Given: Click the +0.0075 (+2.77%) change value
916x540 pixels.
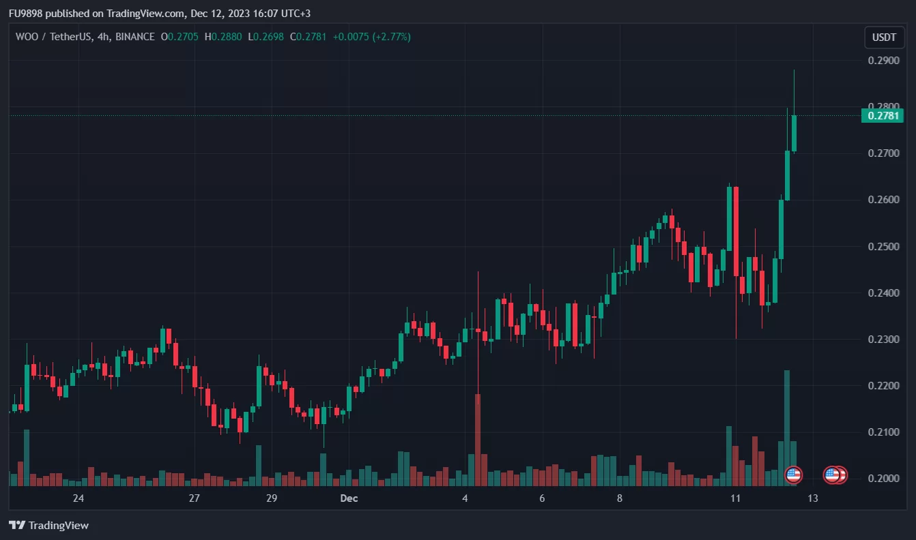Looking at the screenshot, I should coord(371,37).
